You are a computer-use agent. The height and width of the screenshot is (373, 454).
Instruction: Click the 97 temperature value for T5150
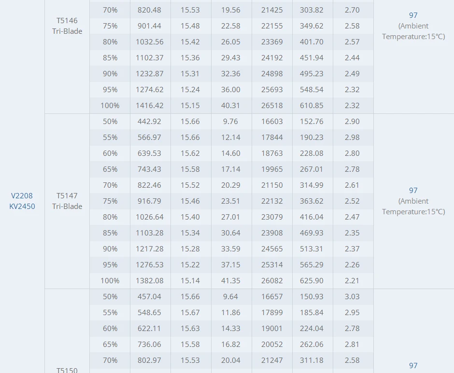click(x=413, y=365)
